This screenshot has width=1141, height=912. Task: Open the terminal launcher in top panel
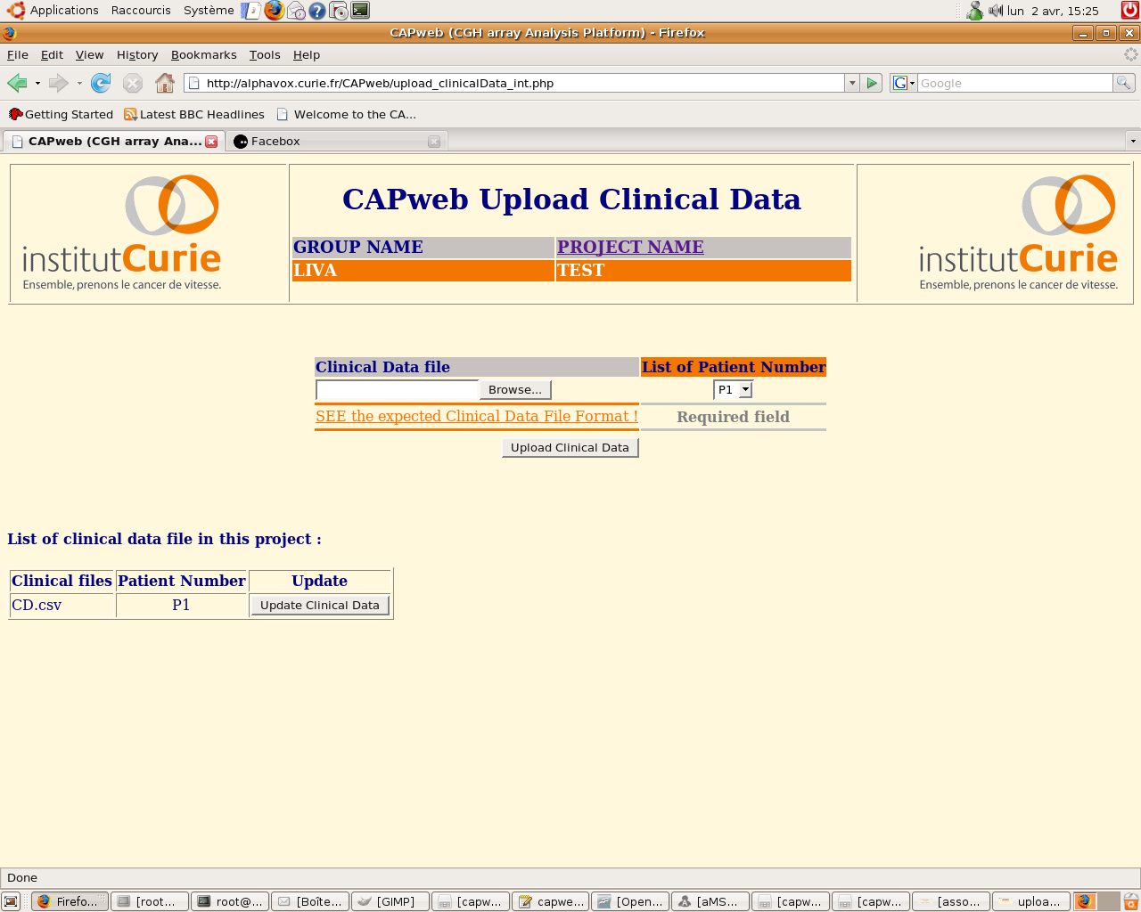tap(360, 11)
